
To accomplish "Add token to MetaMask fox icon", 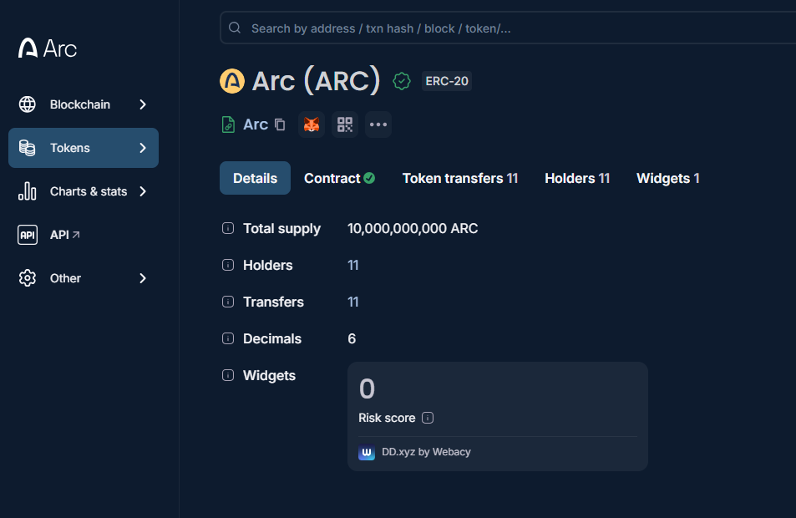I will [312, 124].
